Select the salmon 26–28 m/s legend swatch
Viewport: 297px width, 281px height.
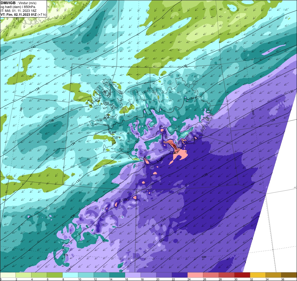[x=211, y=275]
